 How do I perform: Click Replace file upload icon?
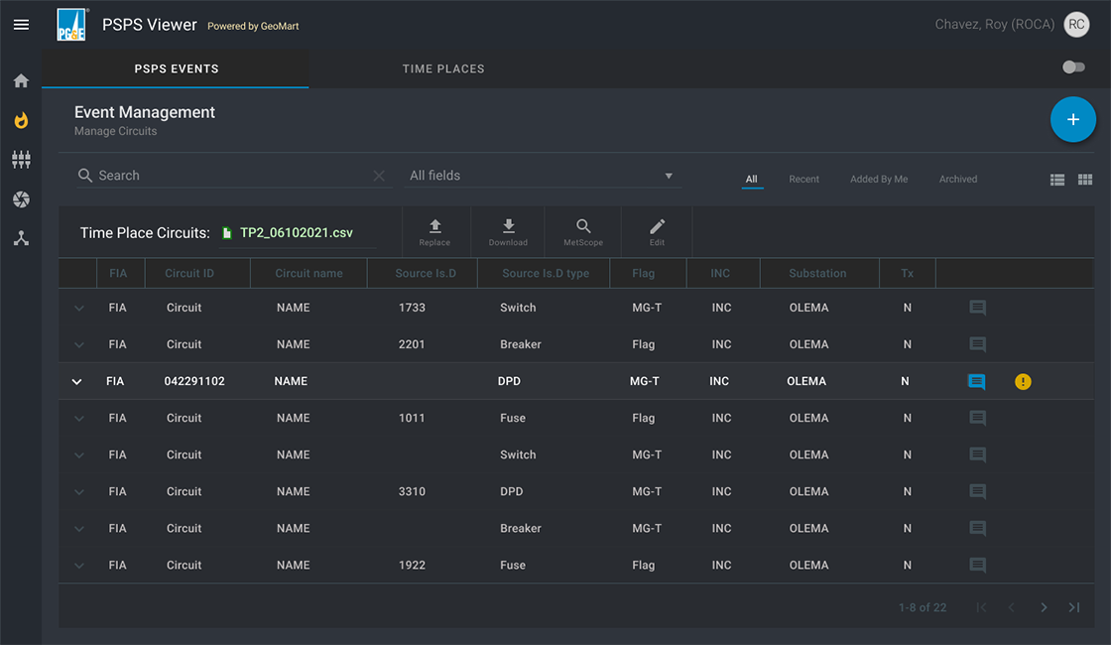coord(434,232)
